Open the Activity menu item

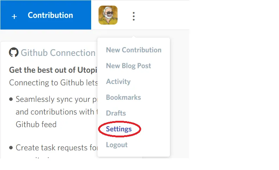(118, 81)
